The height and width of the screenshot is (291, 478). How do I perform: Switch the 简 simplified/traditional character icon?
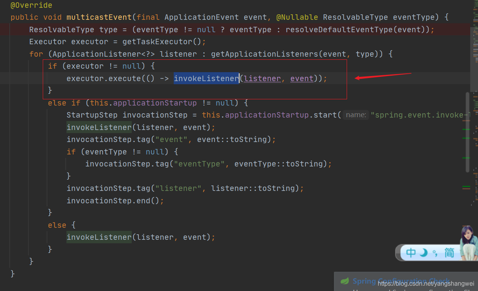click(449, 253)
